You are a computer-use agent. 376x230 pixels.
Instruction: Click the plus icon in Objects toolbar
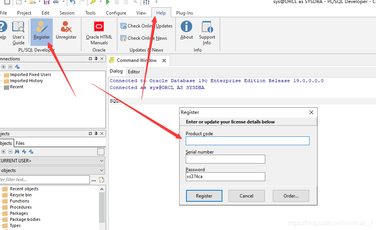3,152
